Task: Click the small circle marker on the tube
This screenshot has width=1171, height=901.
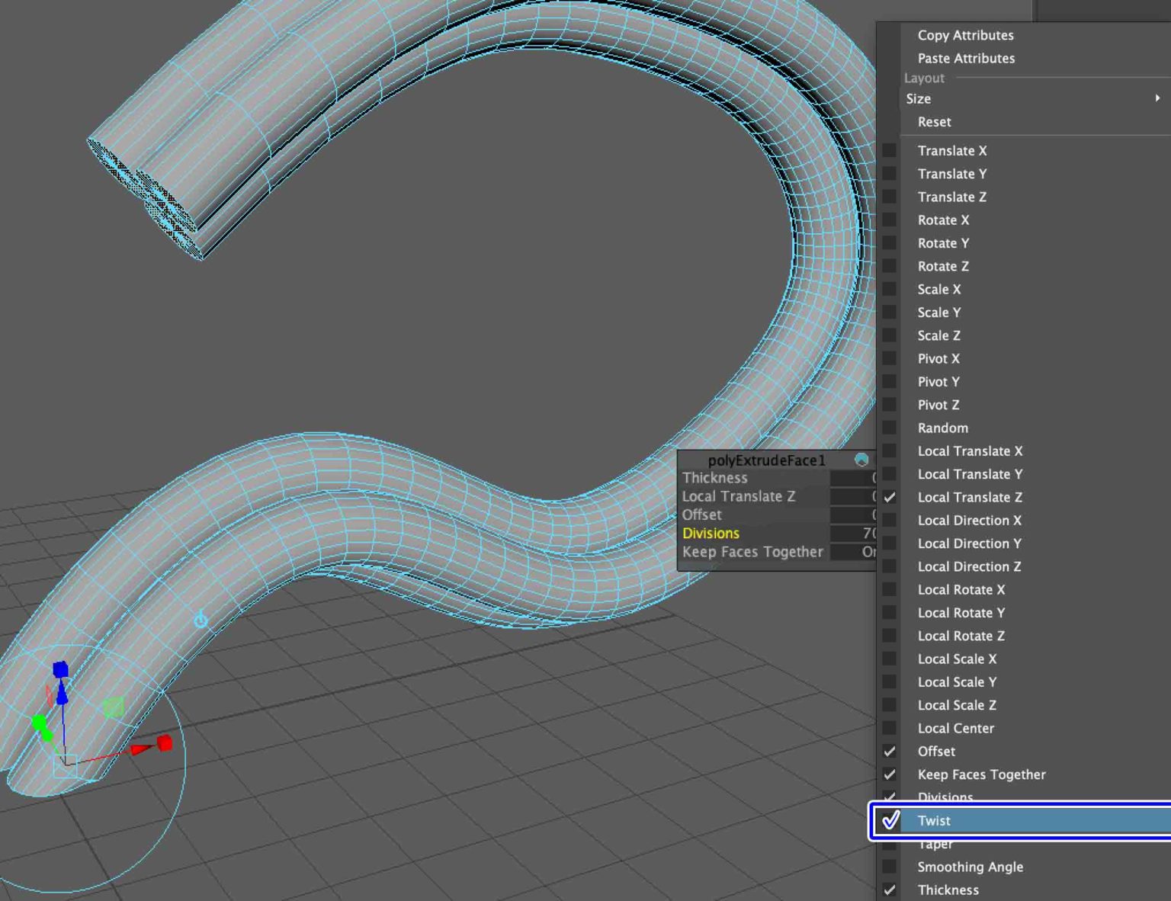Action: 200,620
